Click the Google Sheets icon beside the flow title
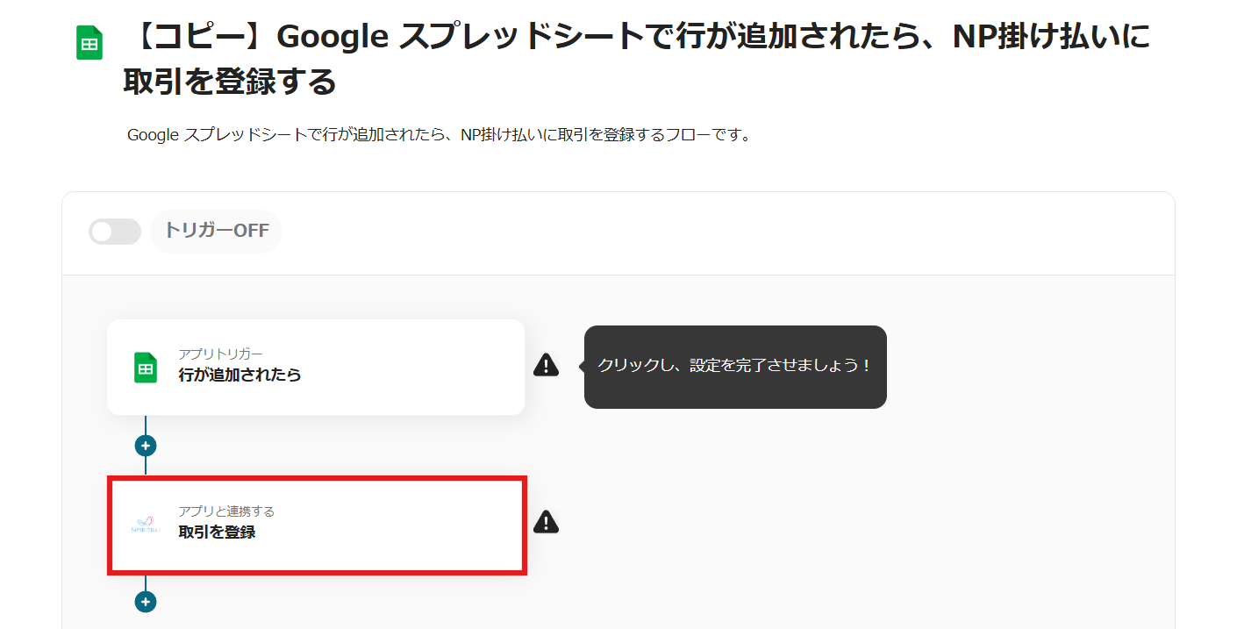 point(89,43)
